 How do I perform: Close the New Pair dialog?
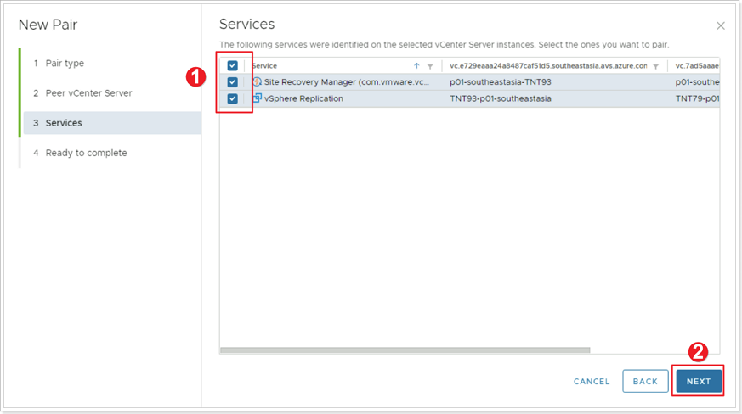click(x=721, y=26)
